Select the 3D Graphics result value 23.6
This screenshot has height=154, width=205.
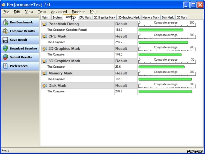coord(118,67)
